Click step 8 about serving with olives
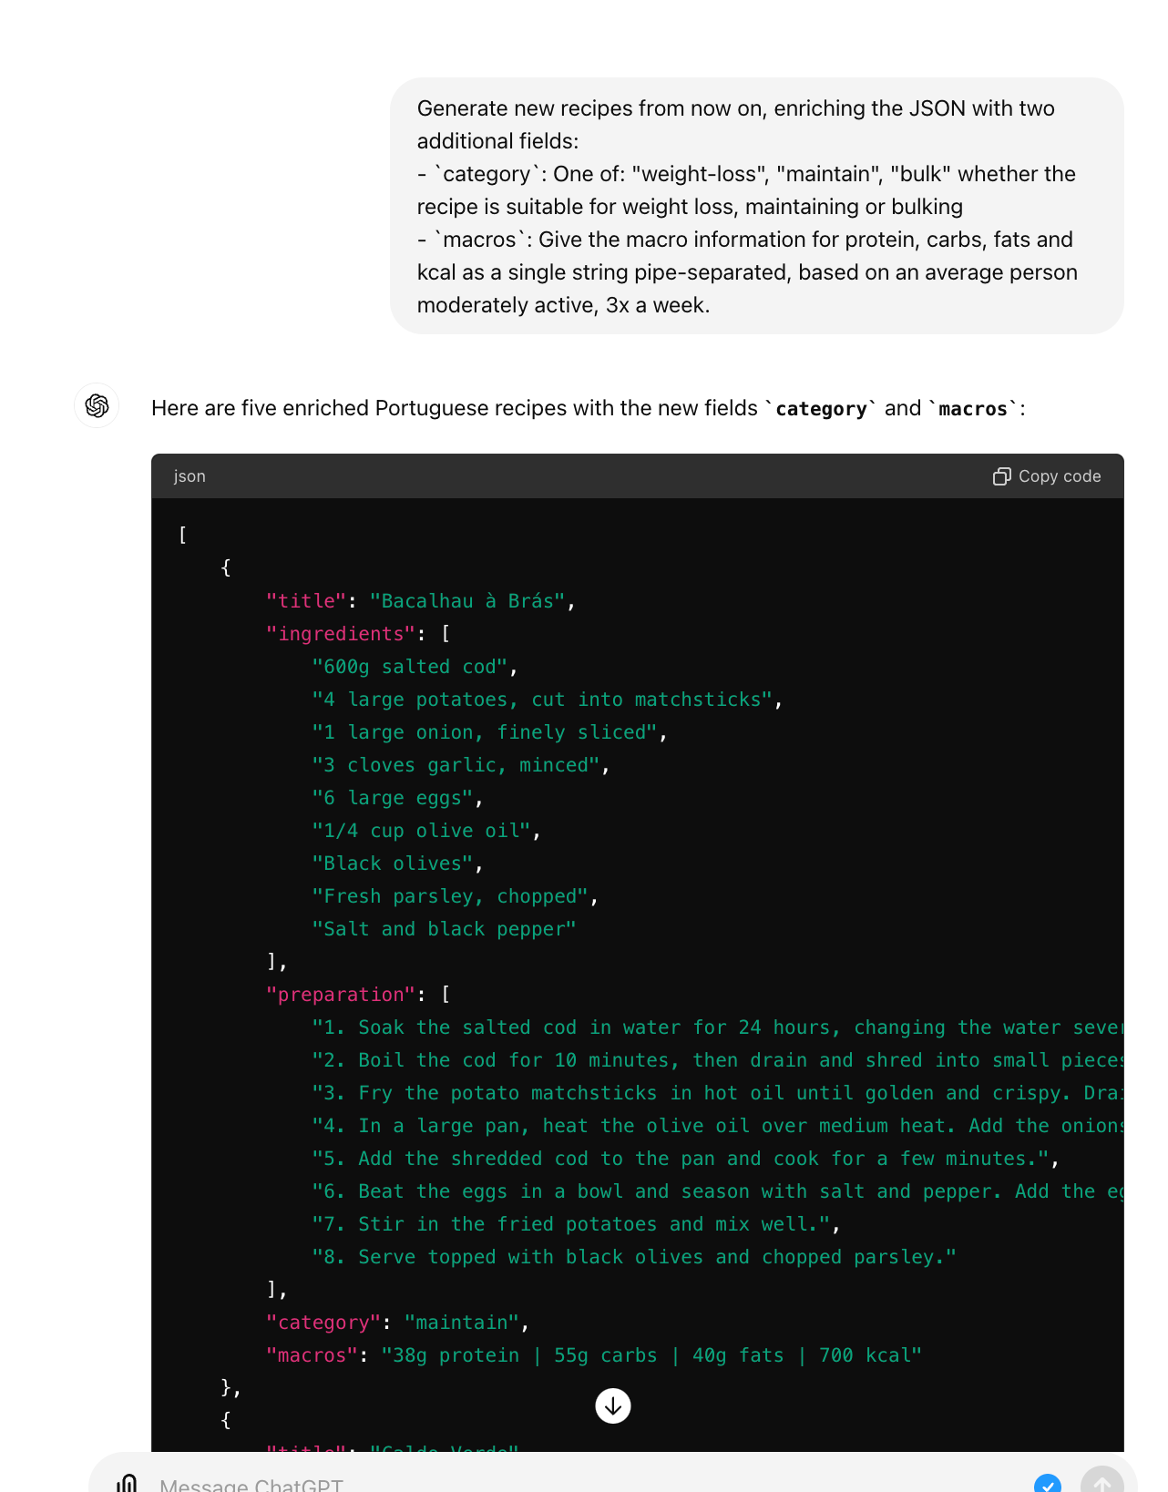The image size is (1168, 1492). (x=635, y=1257)
